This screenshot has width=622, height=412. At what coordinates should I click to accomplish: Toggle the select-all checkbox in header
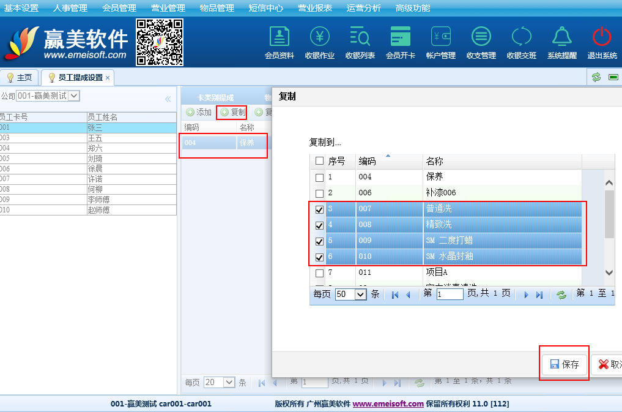pyautogui.click(x=319, y=162)
